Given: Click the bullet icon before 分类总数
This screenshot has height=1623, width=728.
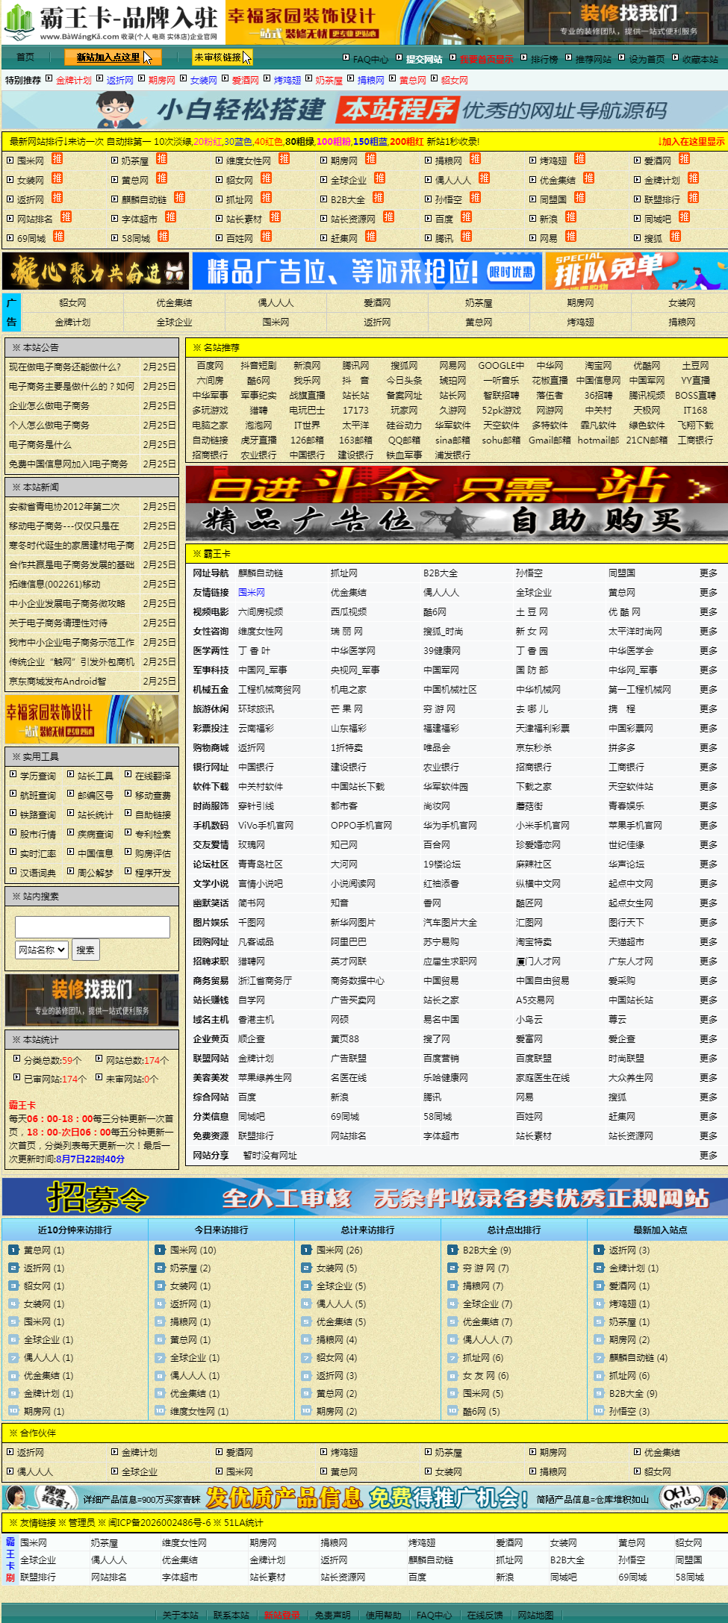Looking at the screenshot, I should (16, 1059).
